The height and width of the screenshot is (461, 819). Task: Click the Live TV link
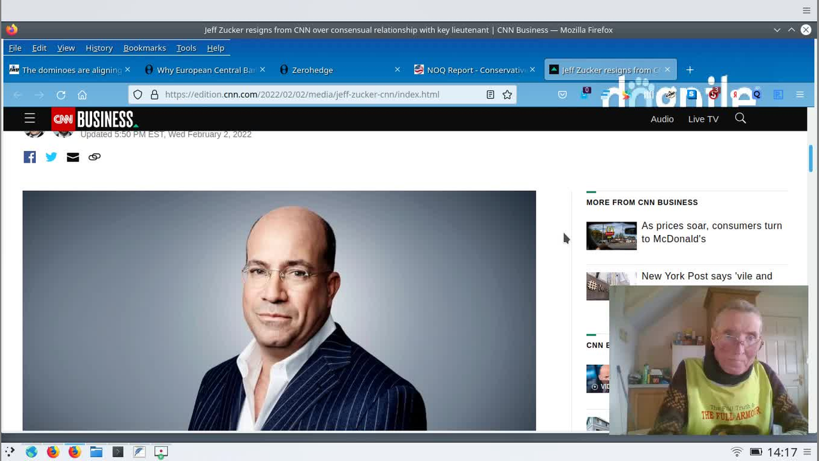[703, 119]
